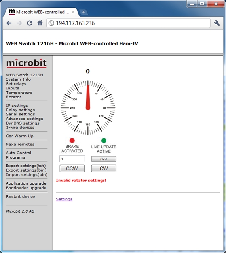Open WEB Switch 1216H sidebar link
Viewport: 226px width, 253px height.
25,75
